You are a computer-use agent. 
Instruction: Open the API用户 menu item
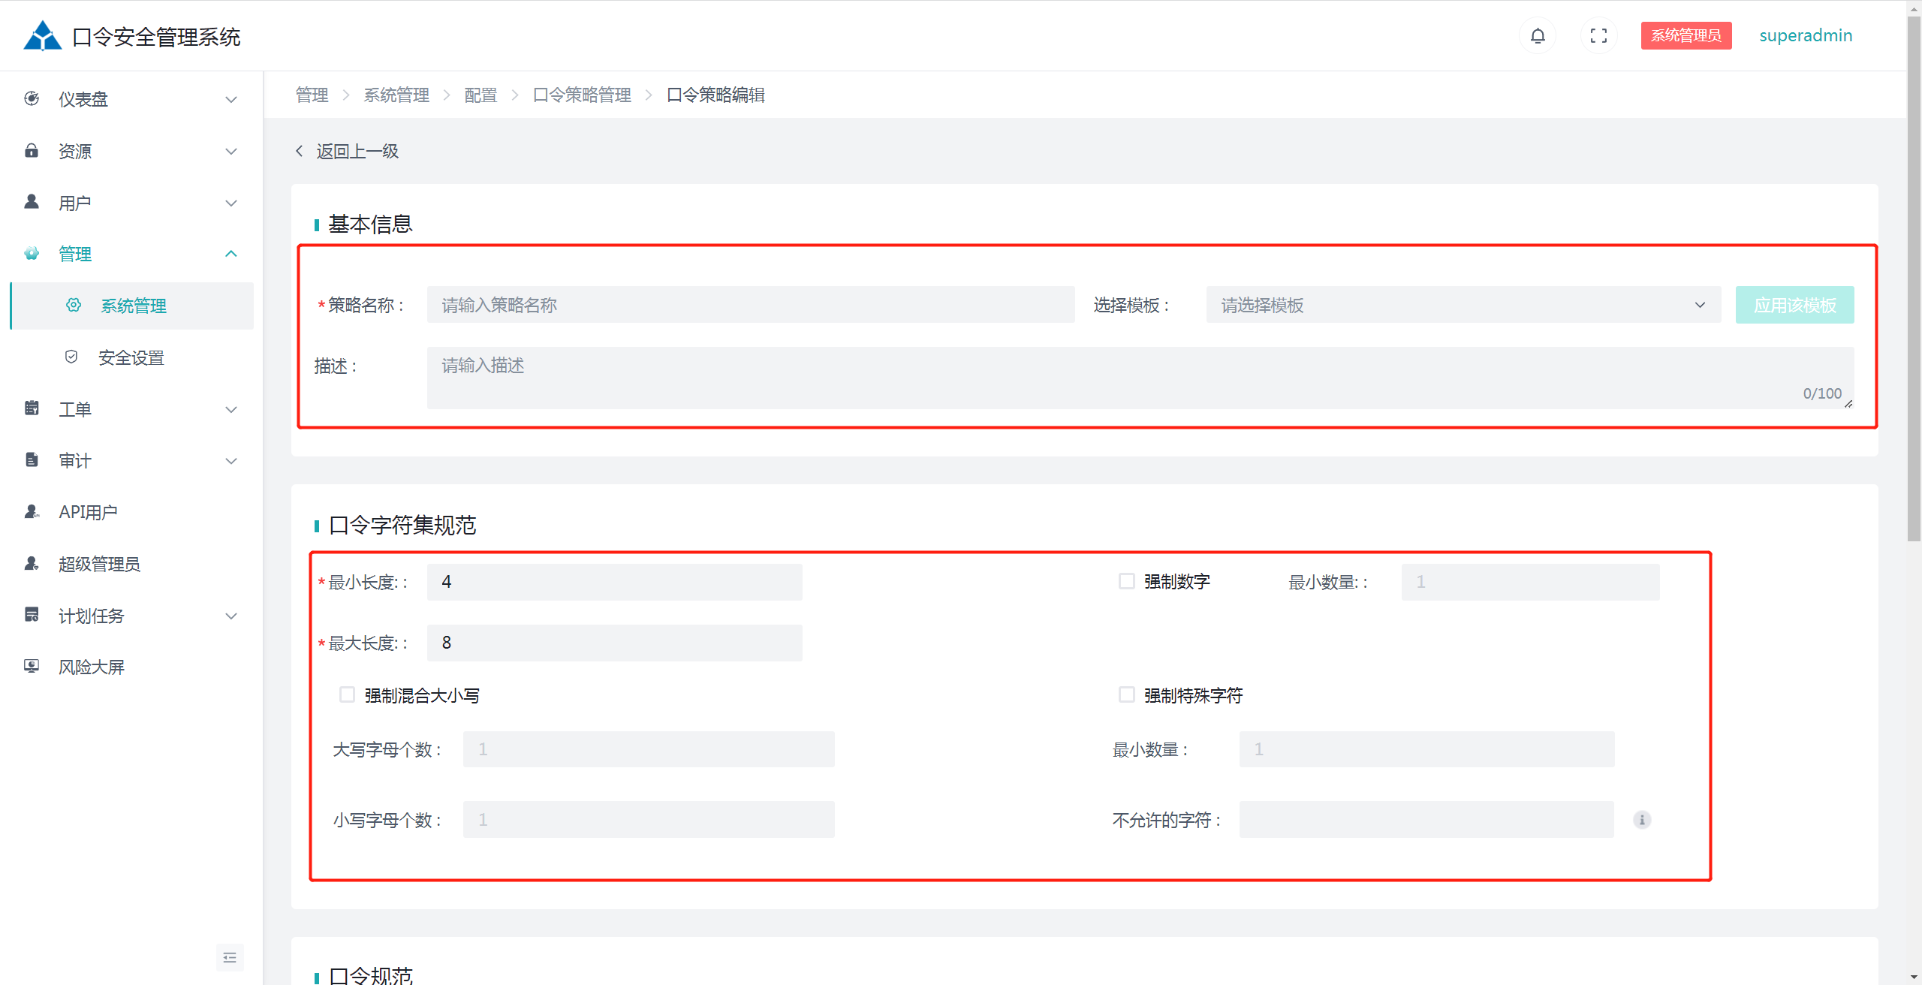coord(88,512)
